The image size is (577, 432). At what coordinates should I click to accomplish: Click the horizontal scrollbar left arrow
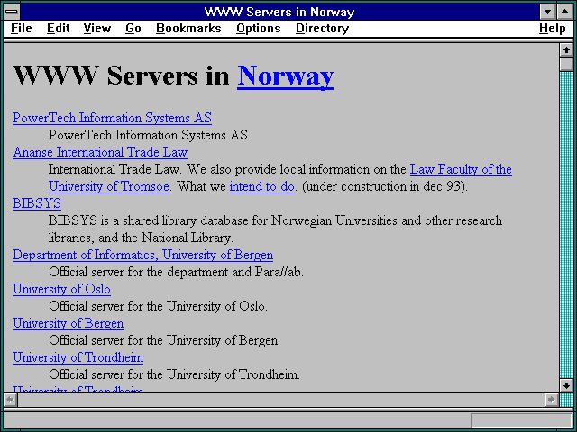pos(10,400)
